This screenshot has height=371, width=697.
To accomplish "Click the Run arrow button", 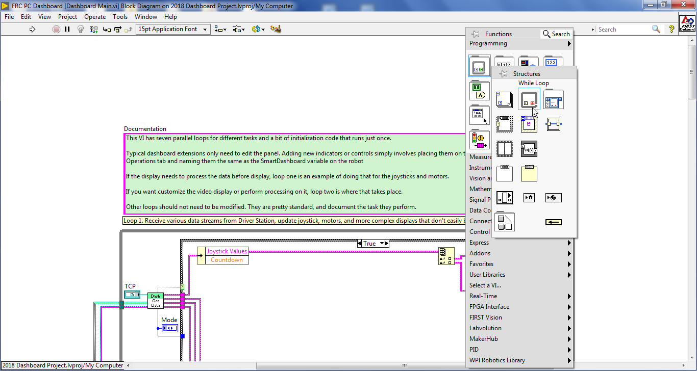I will 32,29.
